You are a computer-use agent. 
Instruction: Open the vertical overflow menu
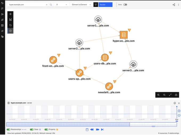178,5
